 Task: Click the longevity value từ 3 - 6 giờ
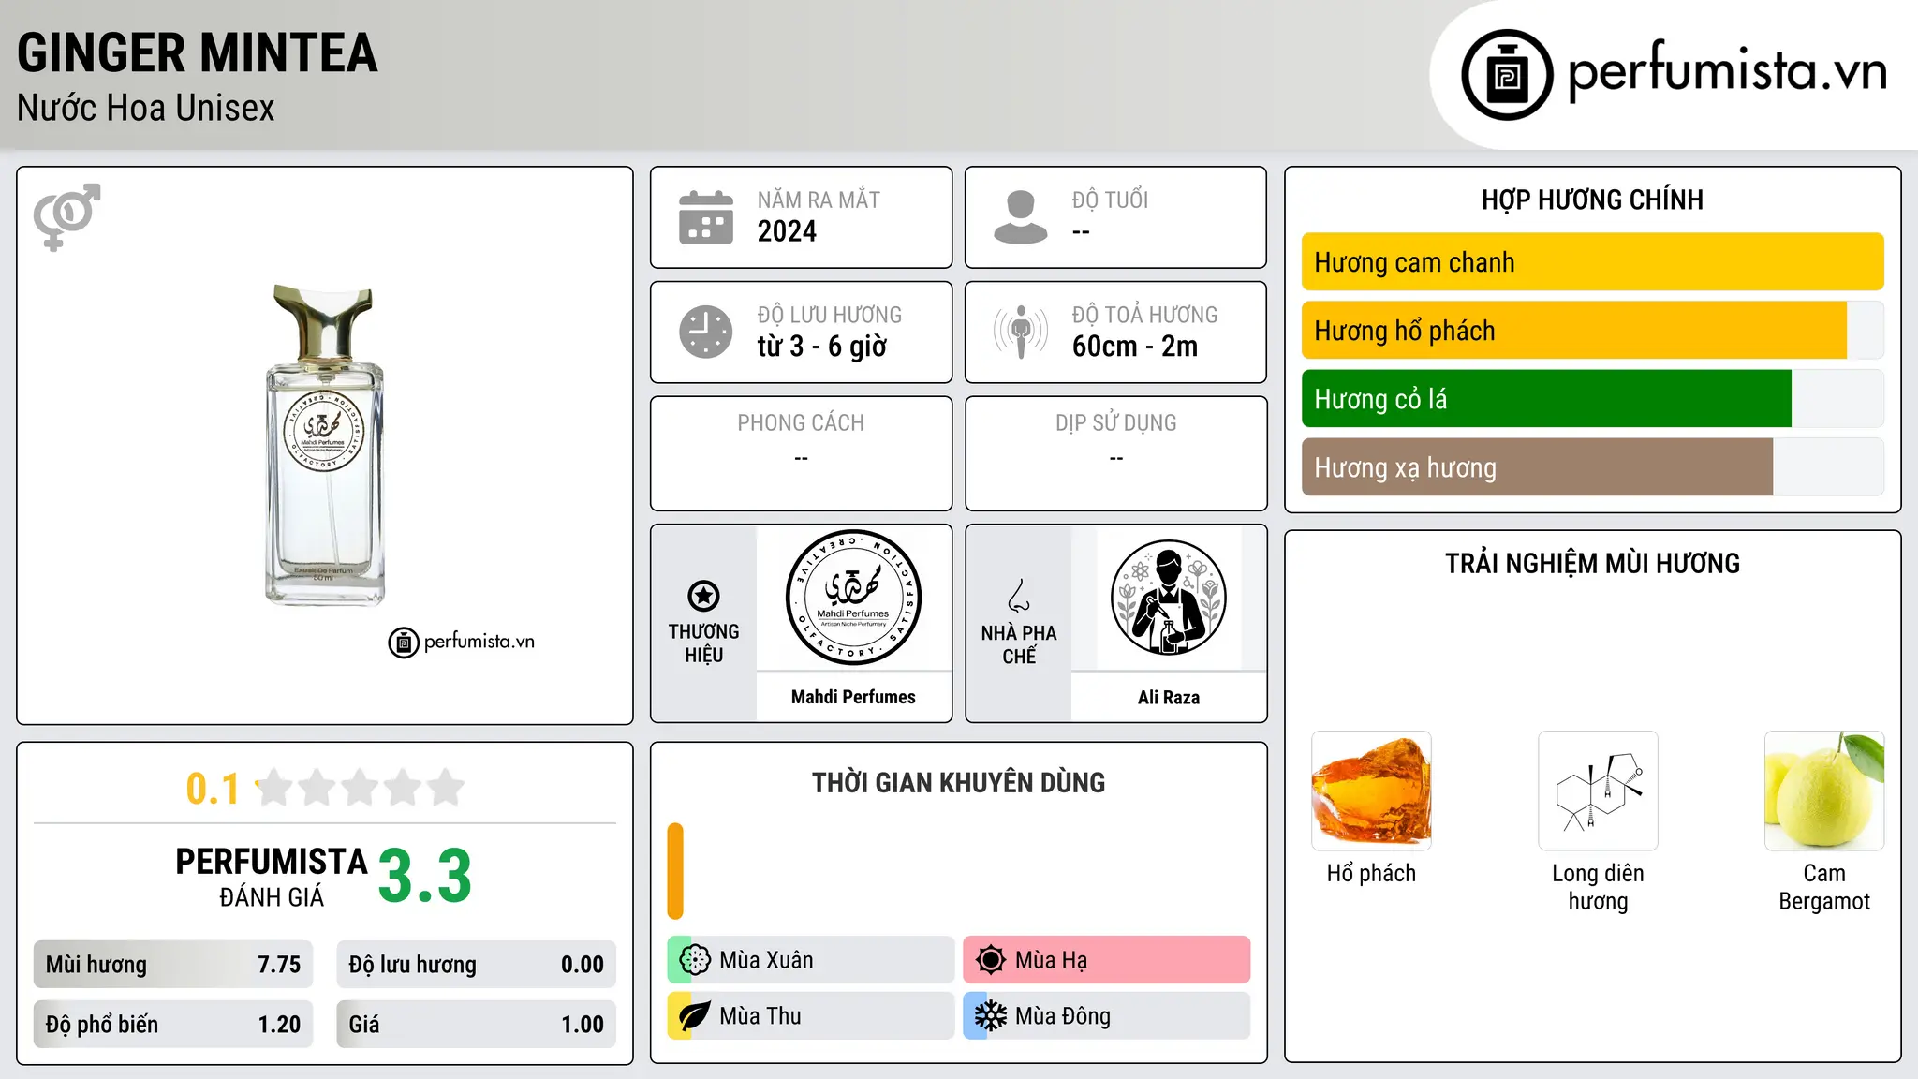[x=821, y=347]
